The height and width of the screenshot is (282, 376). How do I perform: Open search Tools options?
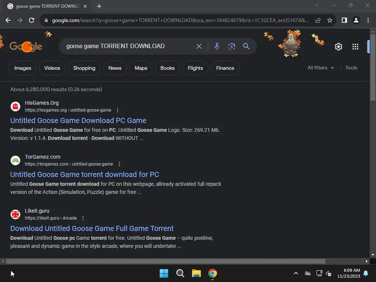coord(351,68)
